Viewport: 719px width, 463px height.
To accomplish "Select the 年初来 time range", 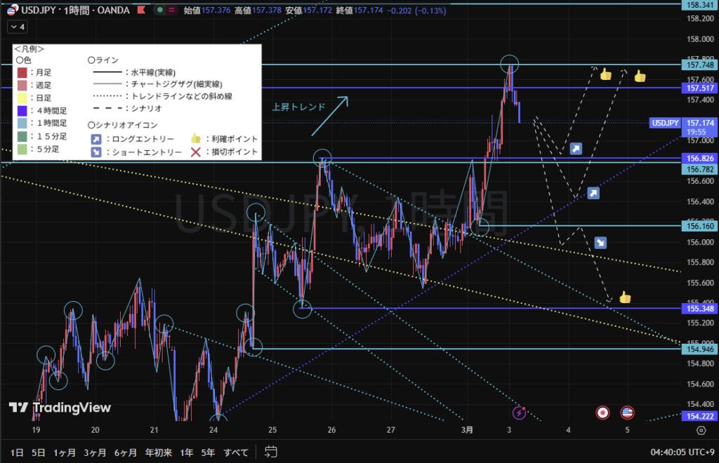I will tap(159, 452).
